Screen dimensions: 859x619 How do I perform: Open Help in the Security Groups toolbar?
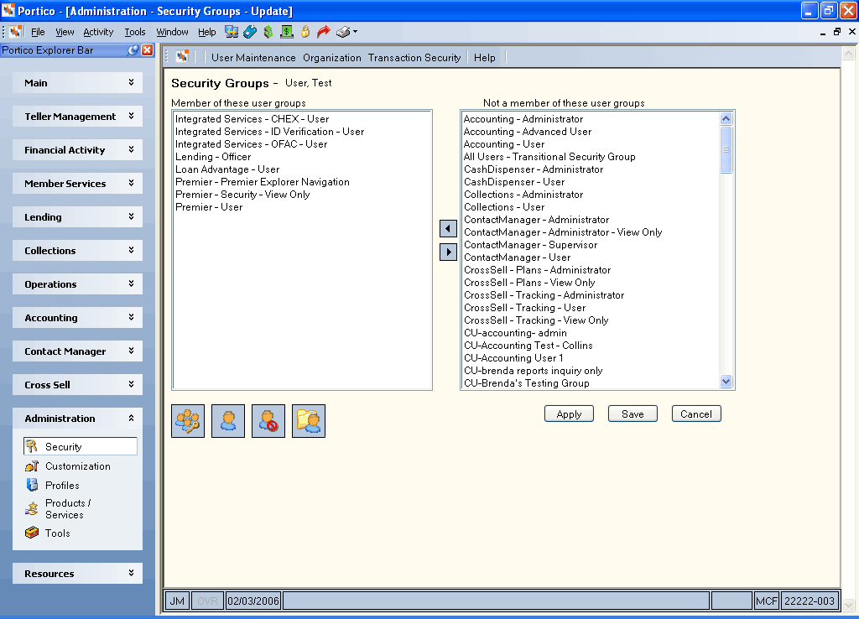click(484, 58)
